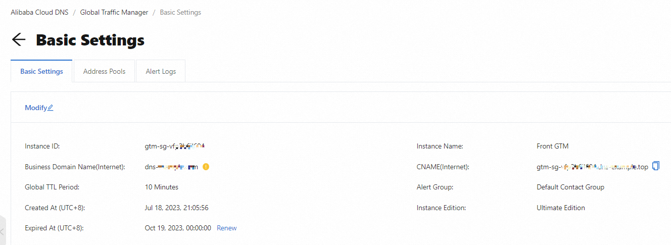The width and height of the screenshot is (671, 245).
Task: Go back using the left arrow icon
Action: click(x=19, y=40)
